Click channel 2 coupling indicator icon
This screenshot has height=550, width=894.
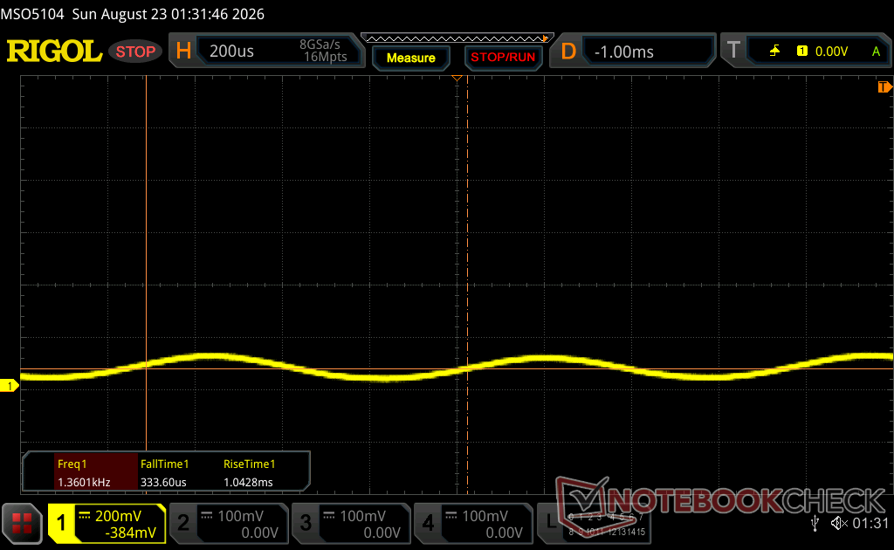point(207,516)
